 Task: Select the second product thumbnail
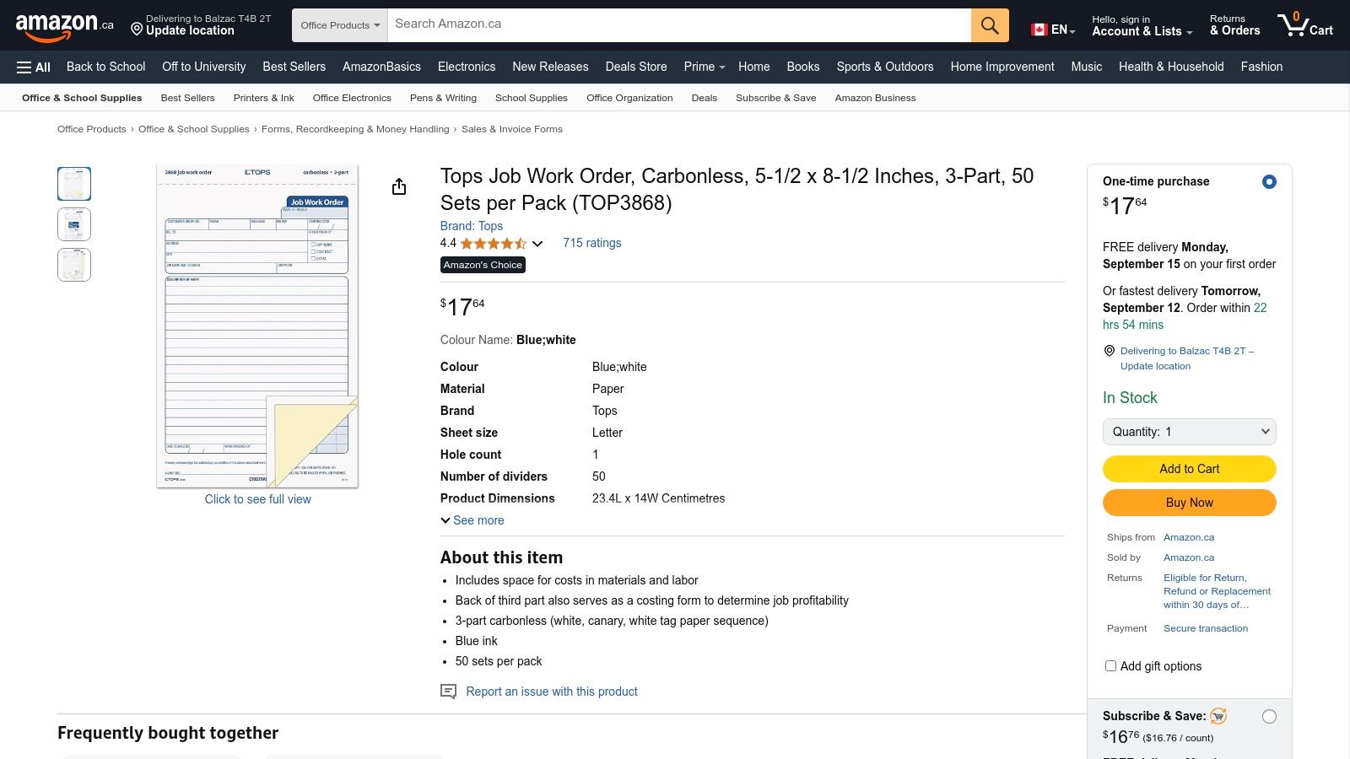click(x=74, y=224)
